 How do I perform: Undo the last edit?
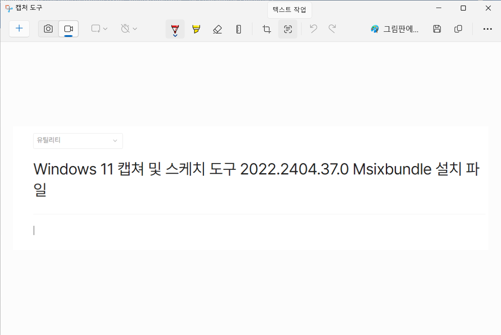(313, 29)
